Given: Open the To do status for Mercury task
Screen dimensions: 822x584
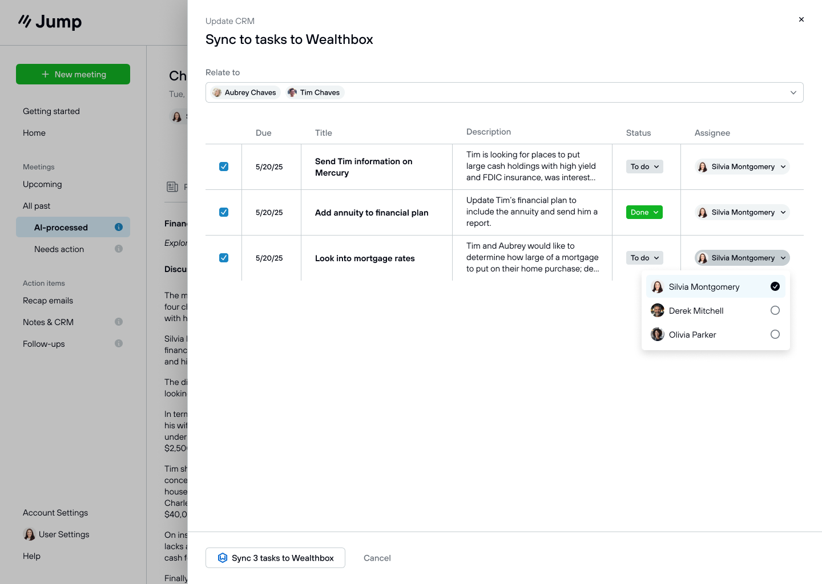Looking at the screenshot, I should (644, 167).
